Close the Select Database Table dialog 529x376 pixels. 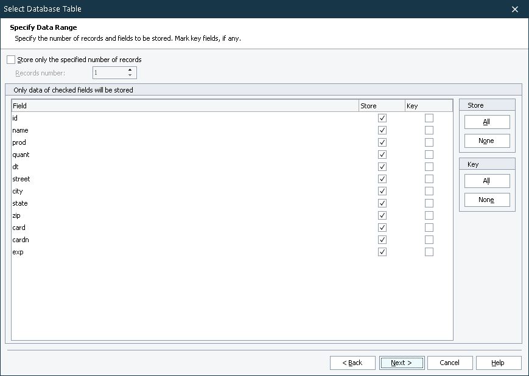coord(515,9)
